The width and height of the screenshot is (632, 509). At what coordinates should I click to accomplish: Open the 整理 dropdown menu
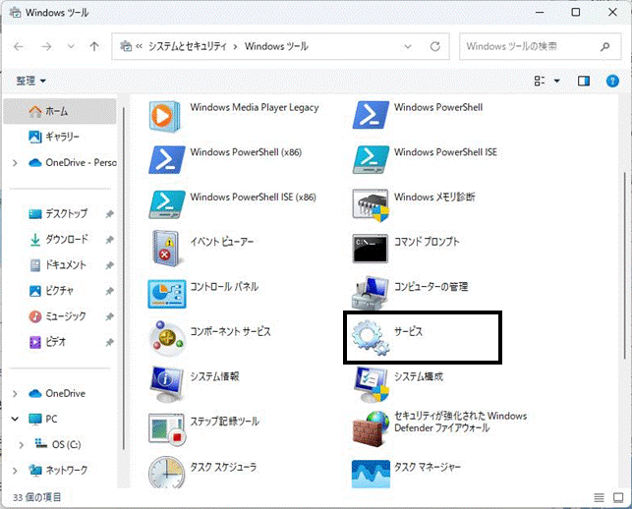click(x=31, y=81)
